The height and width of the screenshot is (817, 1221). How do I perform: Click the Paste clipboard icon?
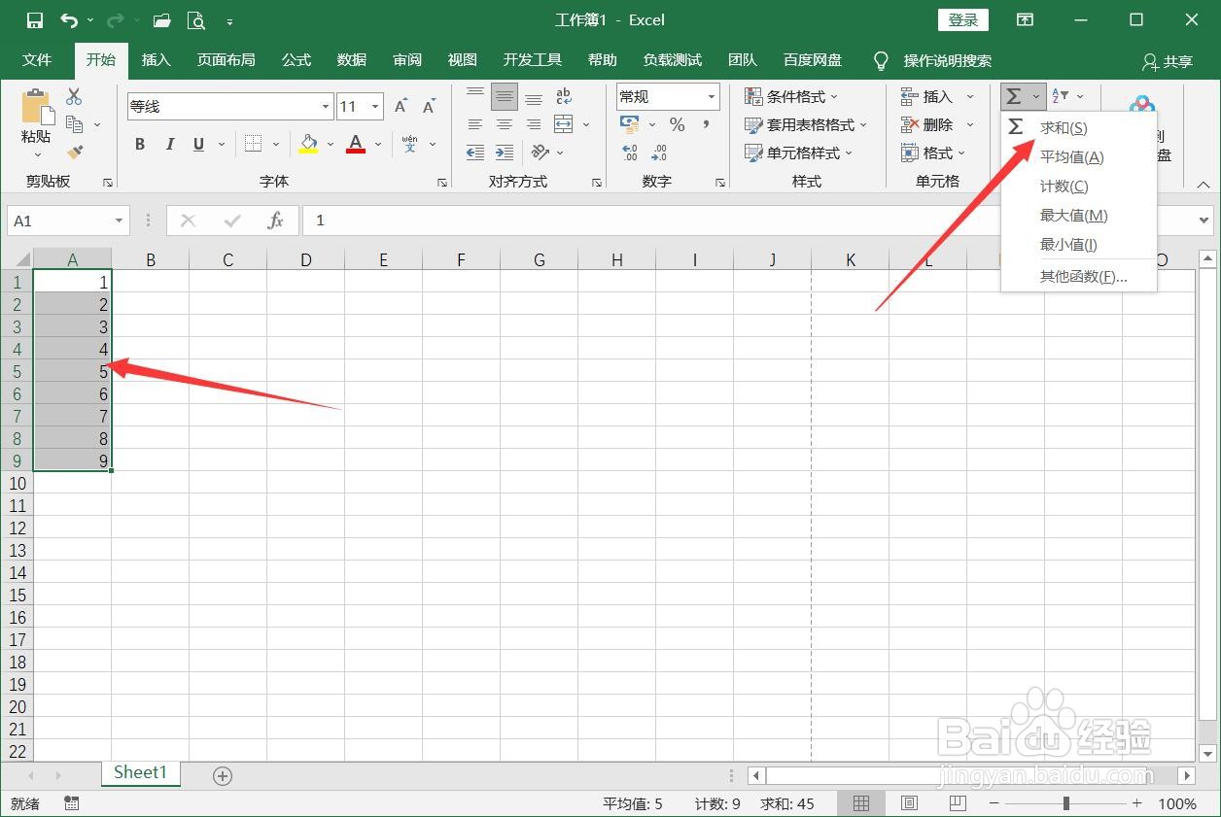click(36, 107)
